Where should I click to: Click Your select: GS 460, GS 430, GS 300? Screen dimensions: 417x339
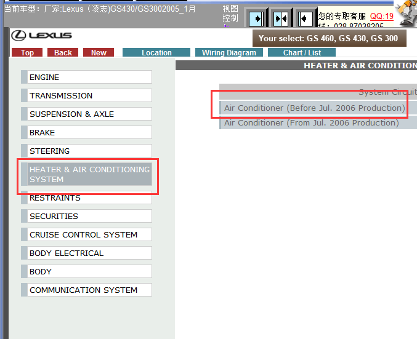pyautogui.click(x=330, y=38)
